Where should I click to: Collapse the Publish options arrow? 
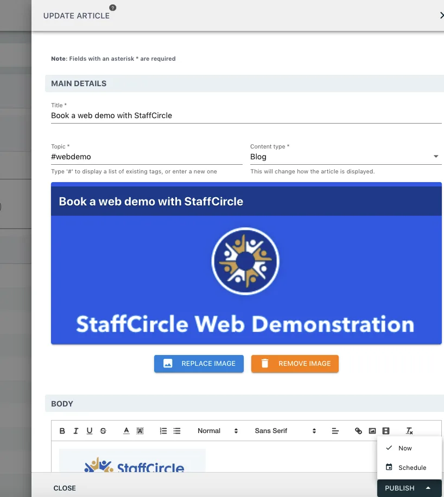[x=428, y=488]
